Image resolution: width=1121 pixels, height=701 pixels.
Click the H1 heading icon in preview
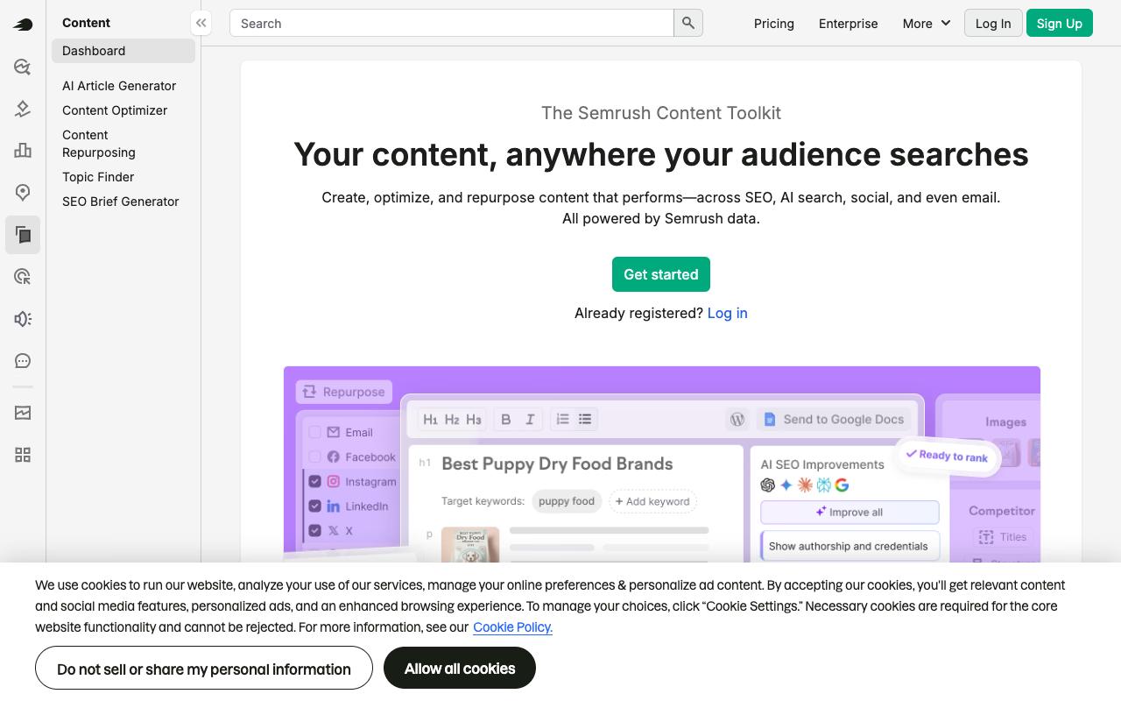tap(430, 420)
